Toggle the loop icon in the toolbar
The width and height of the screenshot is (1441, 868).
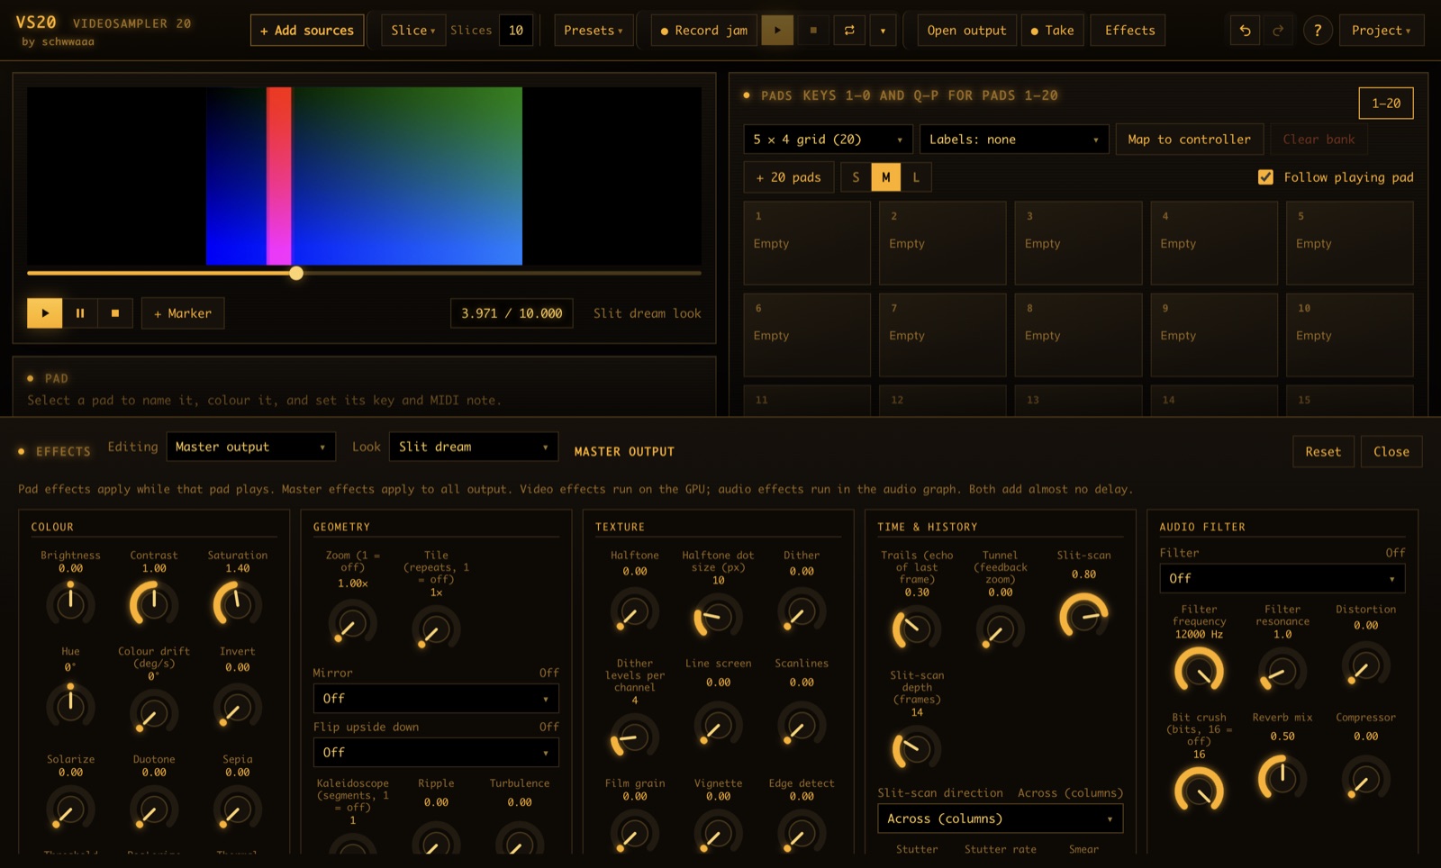[x=849, y=31]
